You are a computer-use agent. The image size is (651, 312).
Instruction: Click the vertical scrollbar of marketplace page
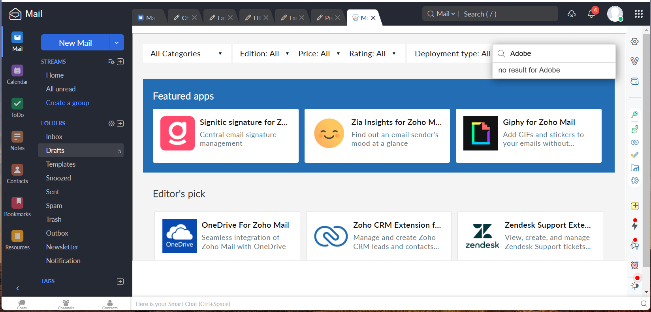(x=647, y=150)
